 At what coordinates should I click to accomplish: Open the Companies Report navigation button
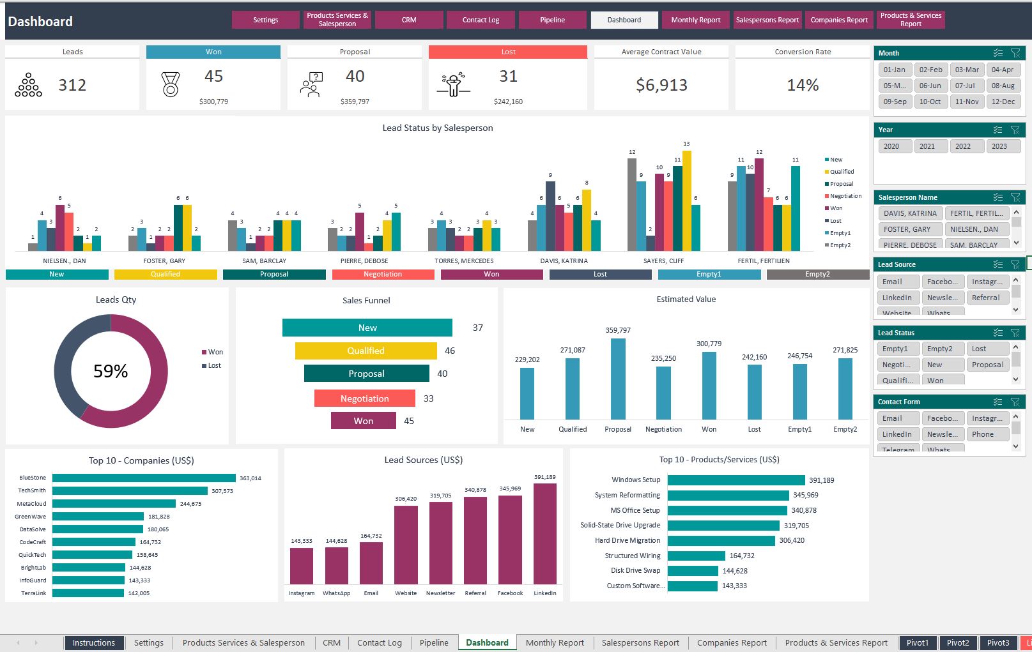[x=838, y=20]
